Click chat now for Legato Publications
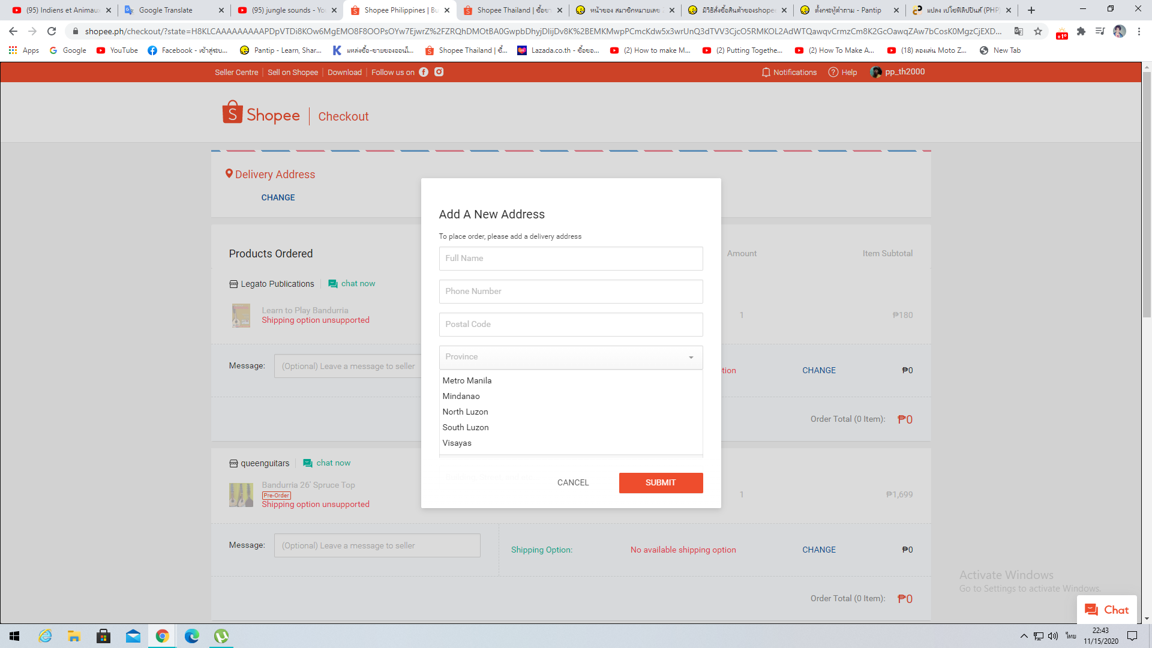This screenshot has height=648, width=1152. (x=352, y=284)
